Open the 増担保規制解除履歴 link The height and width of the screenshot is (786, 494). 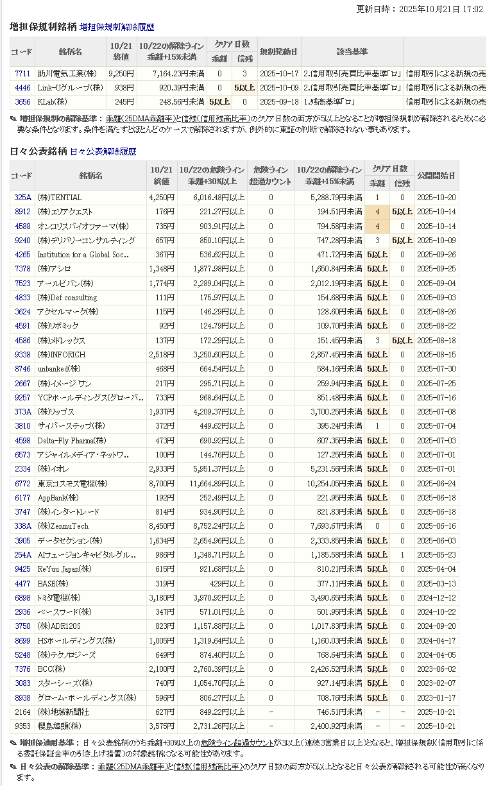(x=117, y=28)
